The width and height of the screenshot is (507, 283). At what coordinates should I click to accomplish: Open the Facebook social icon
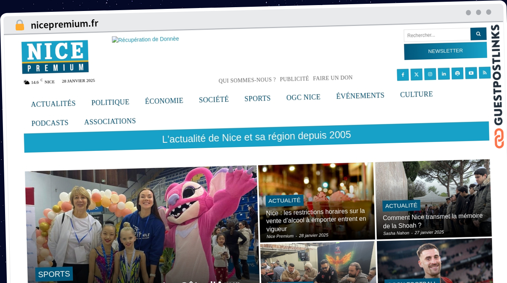[x=403, y=75]
